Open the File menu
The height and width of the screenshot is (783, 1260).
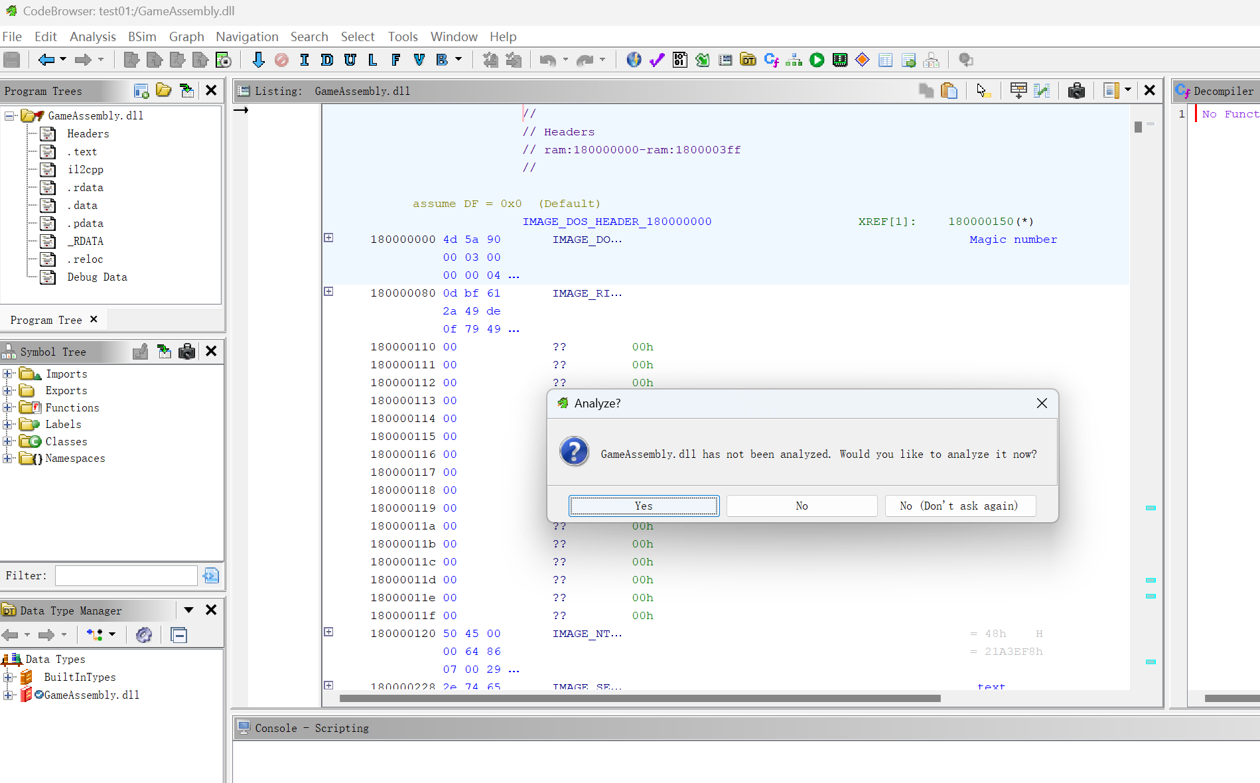[12, 36]
